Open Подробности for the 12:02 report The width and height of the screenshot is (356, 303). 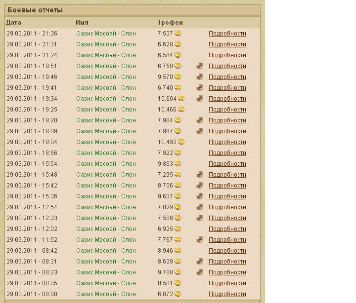coord(227,229)
